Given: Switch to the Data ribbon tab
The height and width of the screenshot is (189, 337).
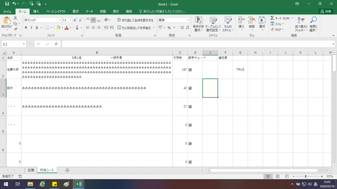Looking at the screenshot, I should pos(89,12).
